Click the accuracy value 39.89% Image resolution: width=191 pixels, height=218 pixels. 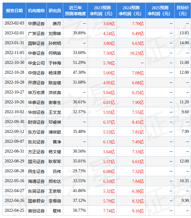point(79,33)
